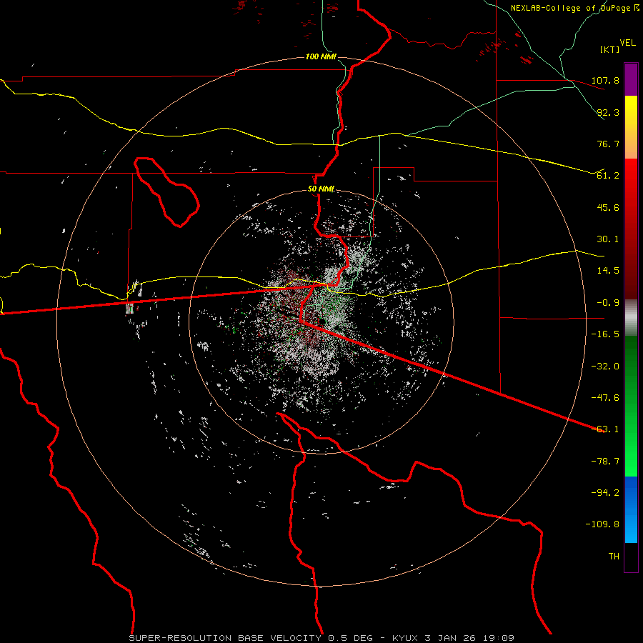643x643 pixels.
Task: Click the [KT] units label
Action: [610, 49]
